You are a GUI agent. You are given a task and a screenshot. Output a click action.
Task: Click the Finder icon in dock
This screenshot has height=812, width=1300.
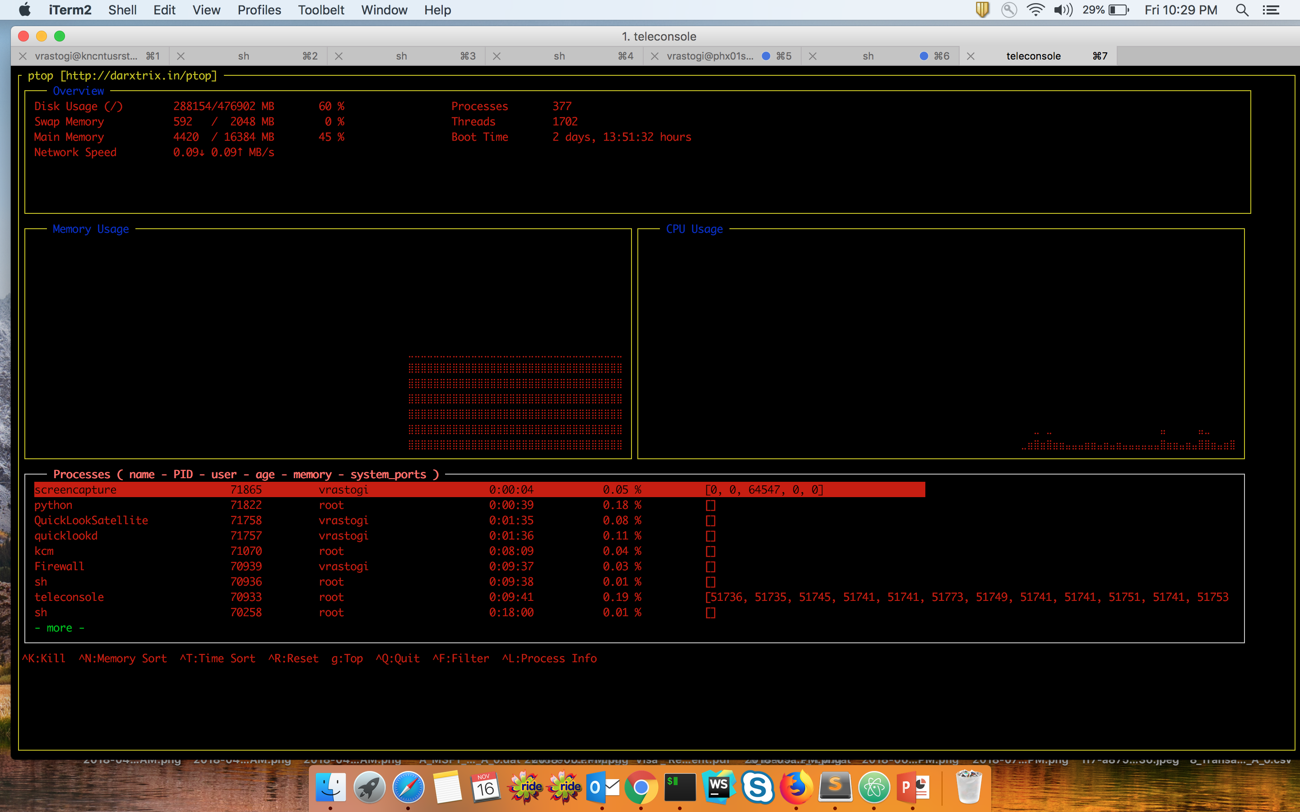[330, 787]
